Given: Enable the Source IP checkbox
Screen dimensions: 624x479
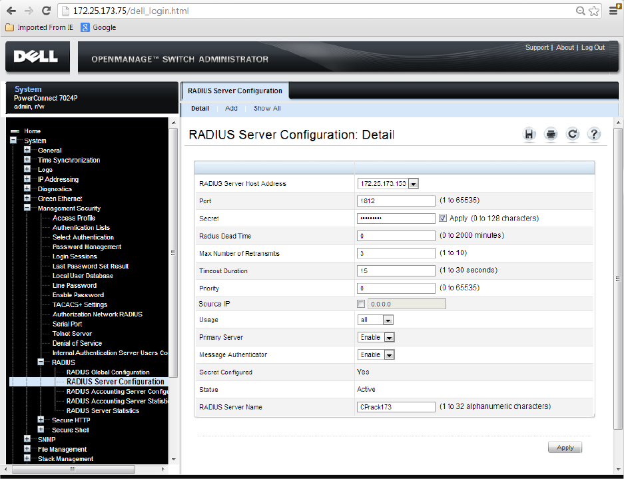Looking at the screenshot, I should point(361,304).
